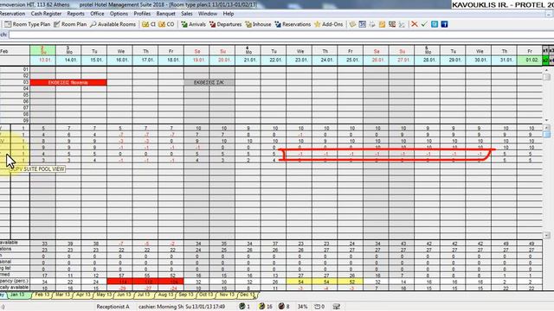Open the Window menu
This screenshot has height=311, width=554.
pos(208,14)
